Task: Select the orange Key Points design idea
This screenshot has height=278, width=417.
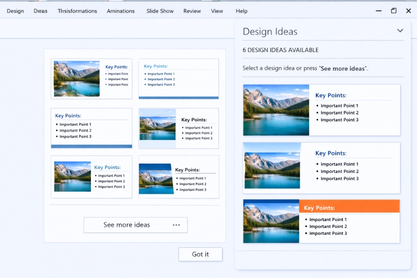Action: (x=321, y=221)
